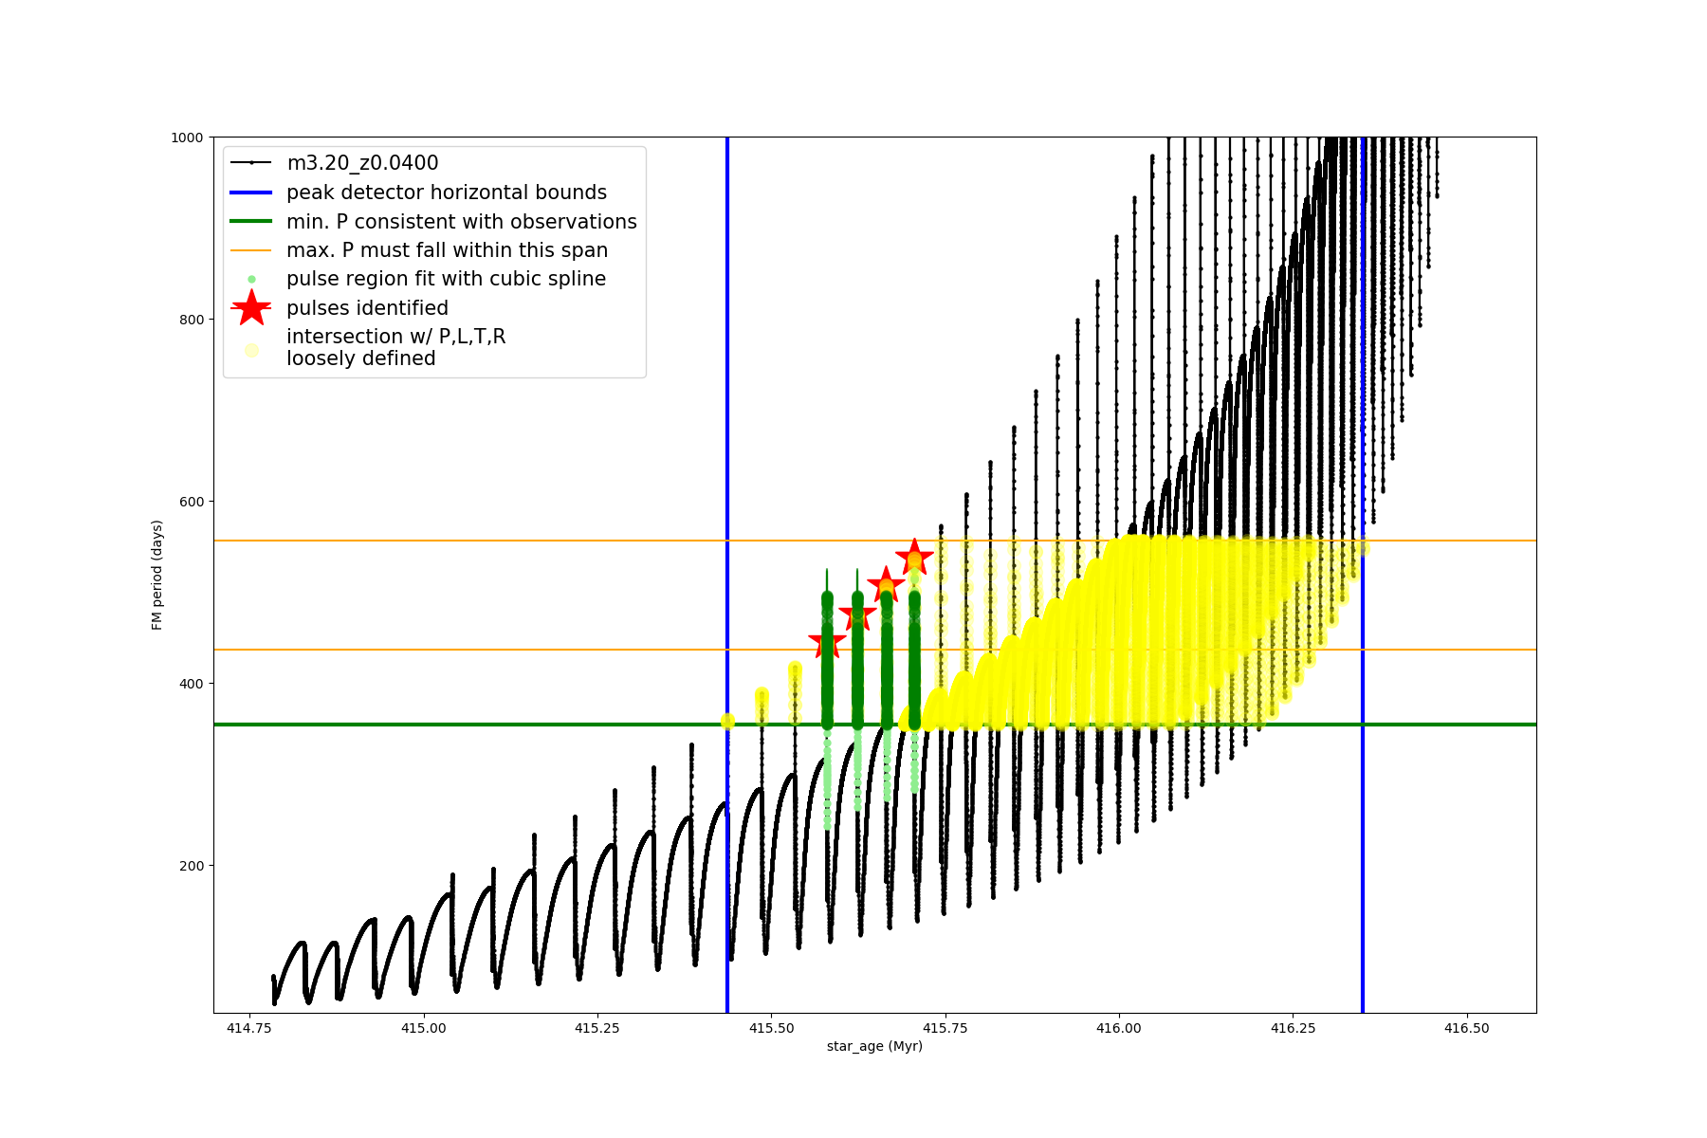Select the highest red star pulse marker
Image resolution: width=1707 pixels, height=1138 pixels.
coord(914,557)
